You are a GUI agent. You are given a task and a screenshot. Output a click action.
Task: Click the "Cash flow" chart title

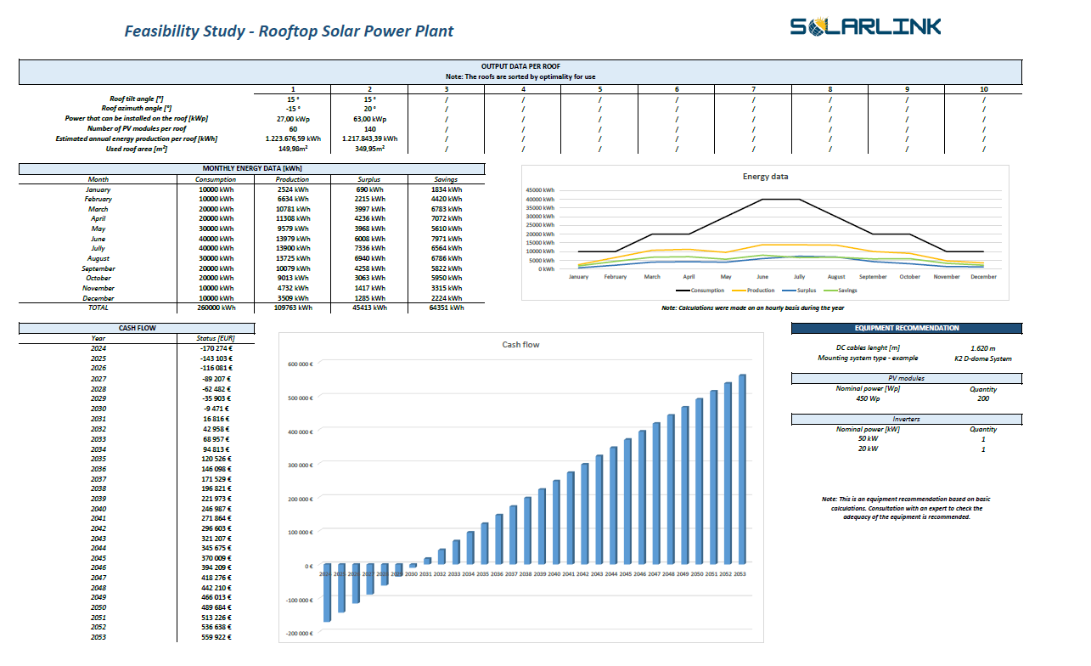520,344
